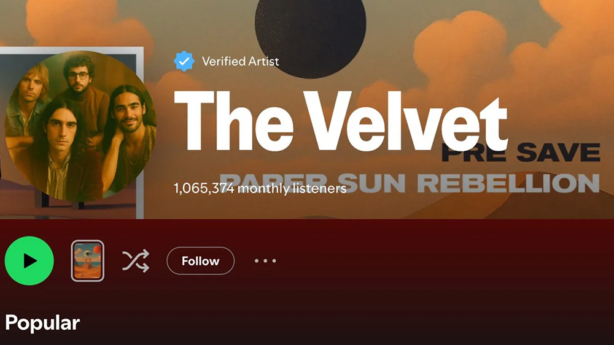This screenshot has width=614, height=345.
Task: Click the blue verified checkmark badge
Action: (184, 61)
